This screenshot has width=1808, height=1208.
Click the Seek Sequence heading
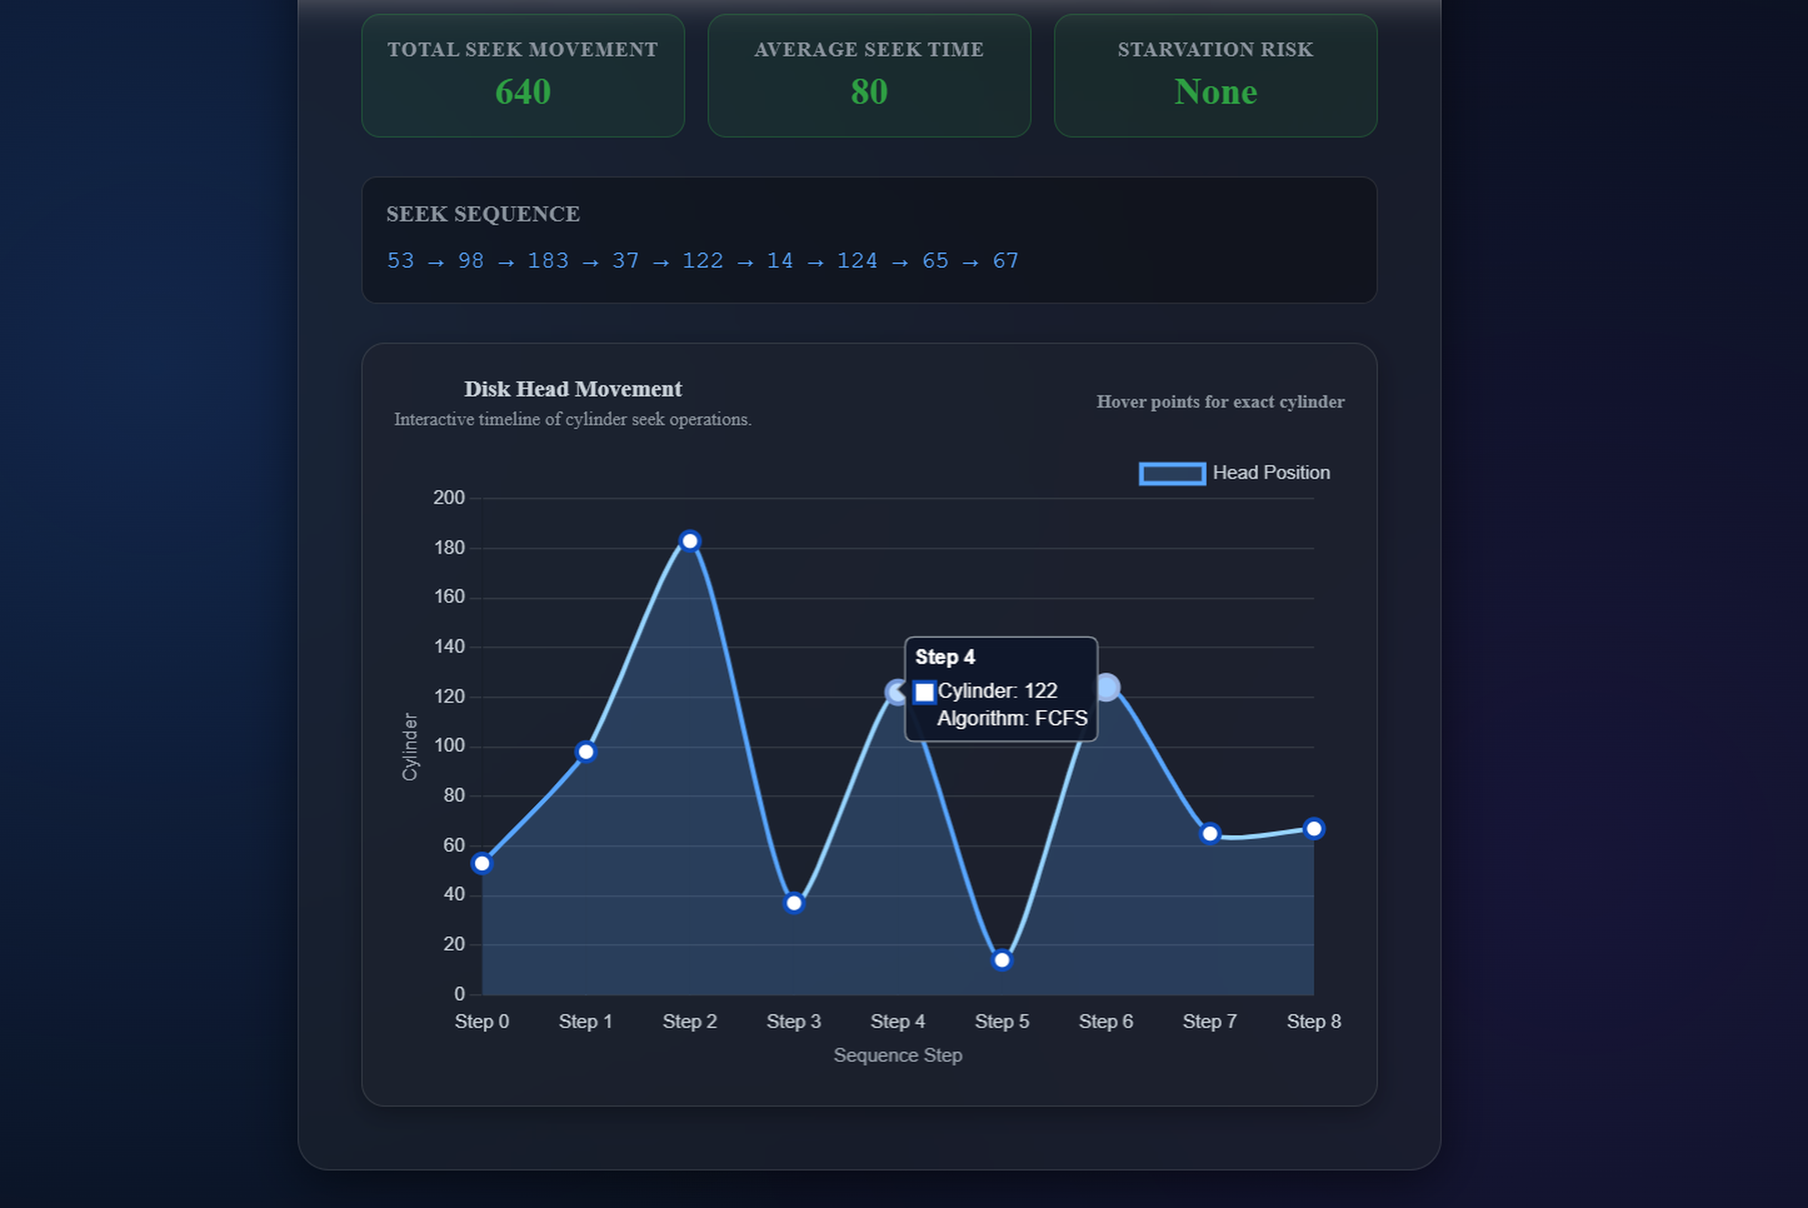(x=483, y=213)
